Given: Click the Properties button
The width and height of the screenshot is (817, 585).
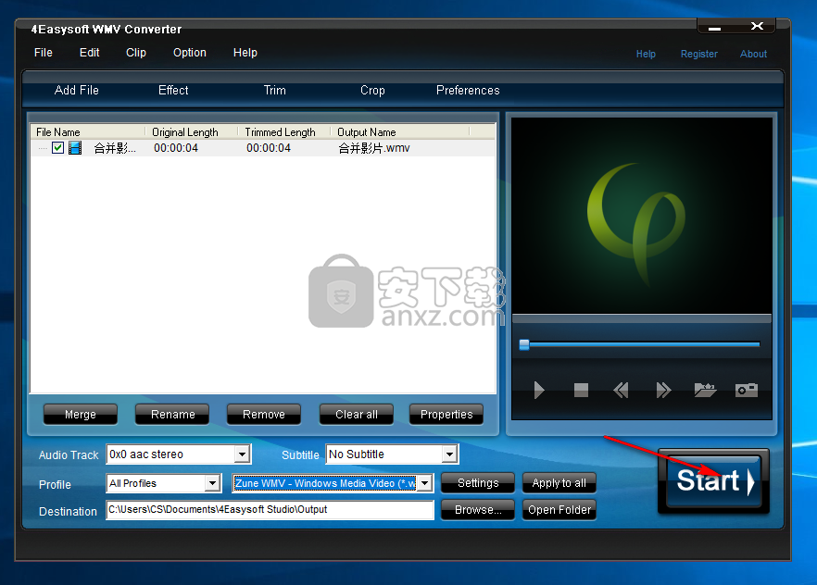Looking at the screenshot, I should [446, 415].
